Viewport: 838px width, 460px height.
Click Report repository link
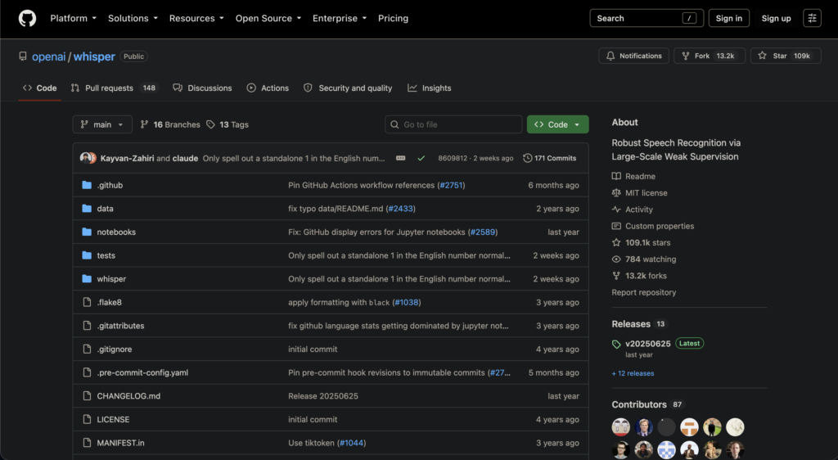coord(643,292)
